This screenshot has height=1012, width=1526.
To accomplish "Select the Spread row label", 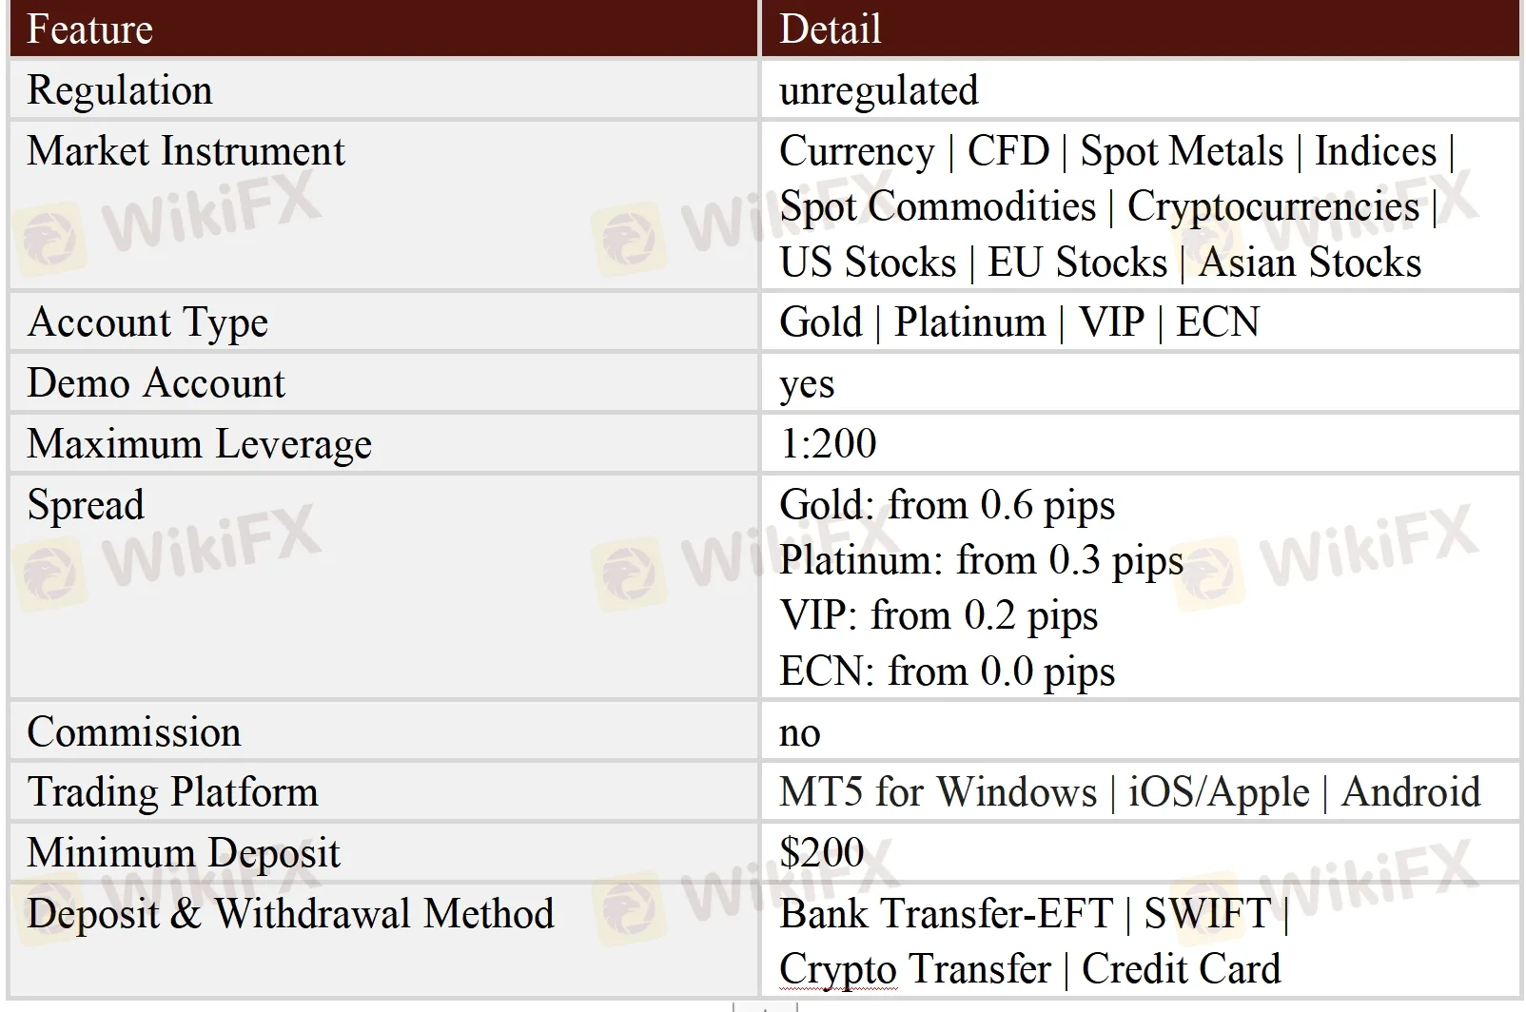I will (86, 505).
